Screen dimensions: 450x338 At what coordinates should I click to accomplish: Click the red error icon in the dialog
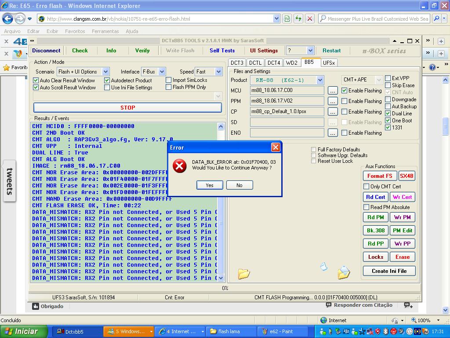pyautogui.click(x=180, y=166)
